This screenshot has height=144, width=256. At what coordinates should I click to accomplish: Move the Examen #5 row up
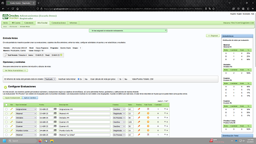pyautogui.click(x=167, y=126)
